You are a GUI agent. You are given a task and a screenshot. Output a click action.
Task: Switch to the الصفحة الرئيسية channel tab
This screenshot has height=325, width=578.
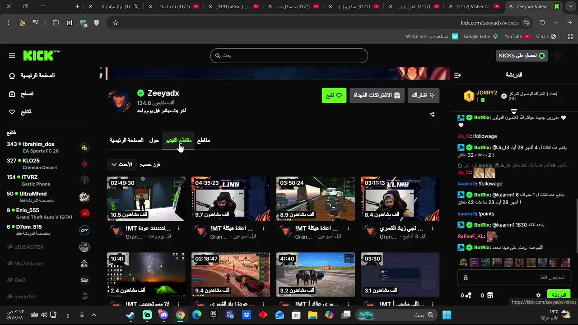point(126,140)
